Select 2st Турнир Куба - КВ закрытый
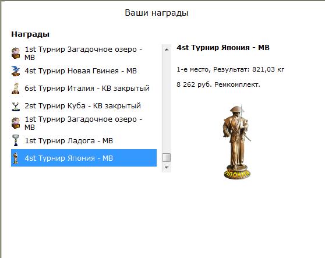This screenshot has width=325, height=258. (84, 106)
